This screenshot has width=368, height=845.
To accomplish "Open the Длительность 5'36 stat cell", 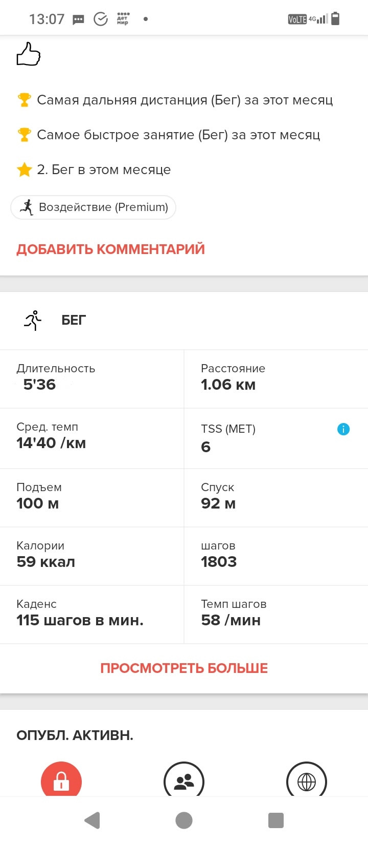I will point(92,379).
